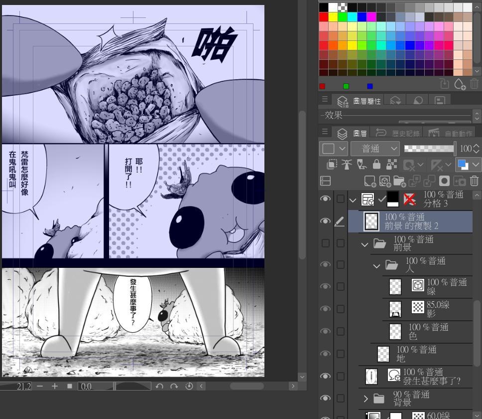
Task: Hide the 線 layer
Action: coord(325,287)
